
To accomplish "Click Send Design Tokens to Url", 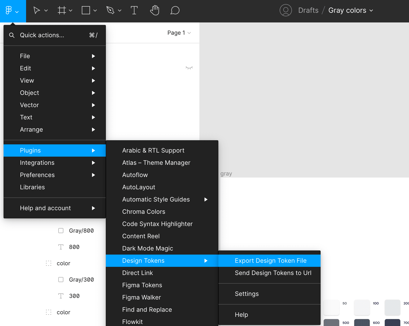I will coord(269,273).
